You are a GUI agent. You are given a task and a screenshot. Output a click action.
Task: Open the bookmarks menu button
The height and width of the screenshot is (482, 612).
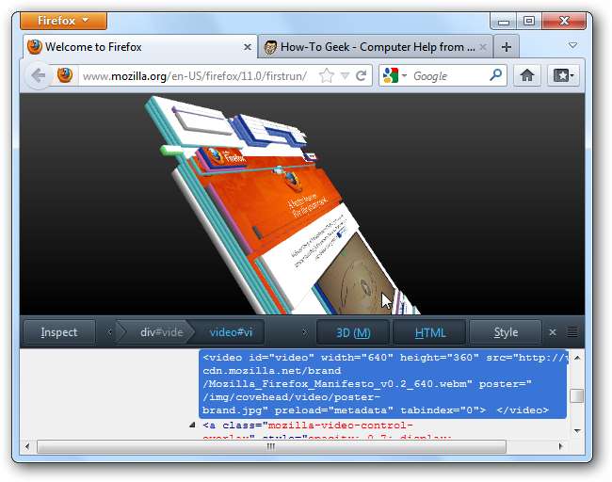click(x=563, y=75)
